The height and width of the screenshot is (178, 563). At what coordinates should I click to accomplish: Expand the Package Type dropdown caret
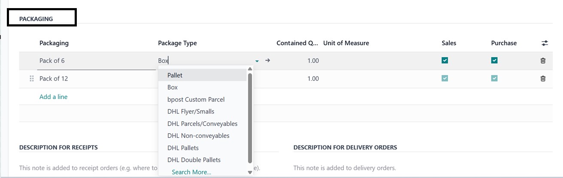[257, 61]
